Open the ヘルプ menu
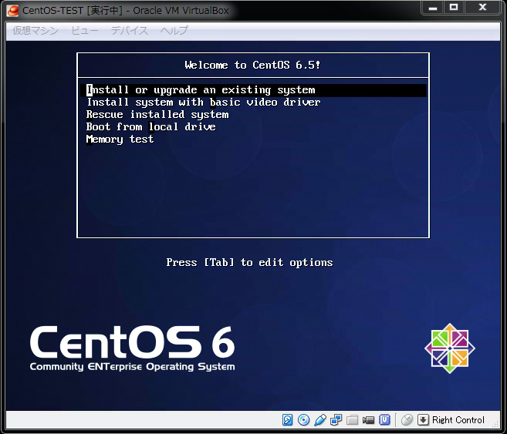Screen dimensions: 507x434 pos(174,30)
